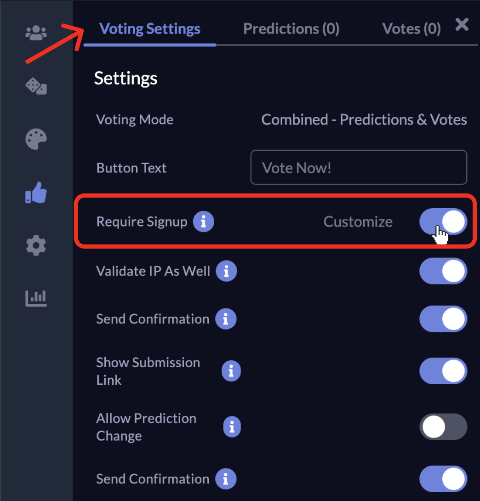Open the dice tool in the sidebar

tap(36, 86)
